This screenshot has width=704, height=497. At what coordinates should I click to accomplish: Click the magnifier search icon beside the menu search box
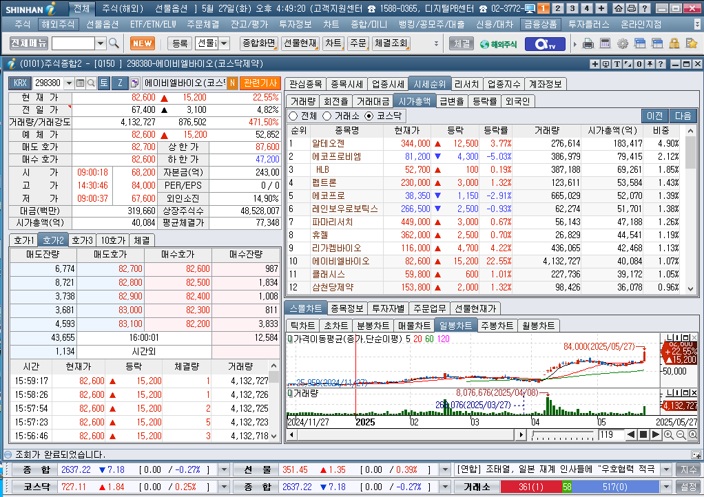[114, 43]
